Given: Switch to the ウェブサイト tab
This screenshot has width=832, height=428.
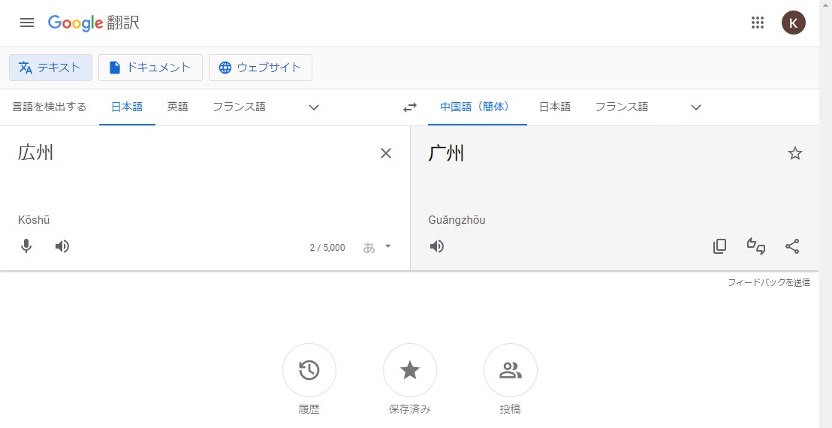Looking at the screenshot, I should pos(260,68).
